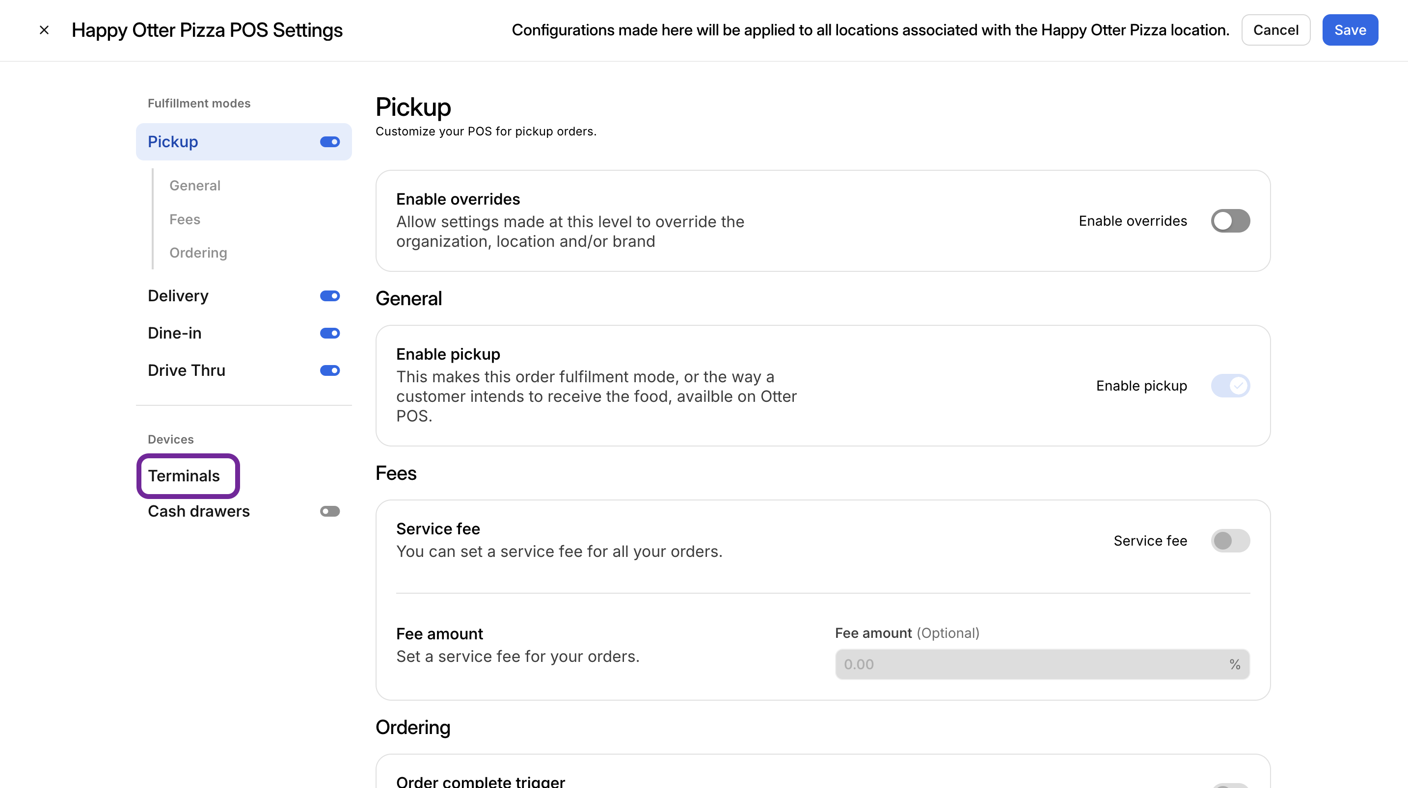Viewport: 1408px width, 788px height.
Task: Save the POS settings
Action: (1350, 30)
